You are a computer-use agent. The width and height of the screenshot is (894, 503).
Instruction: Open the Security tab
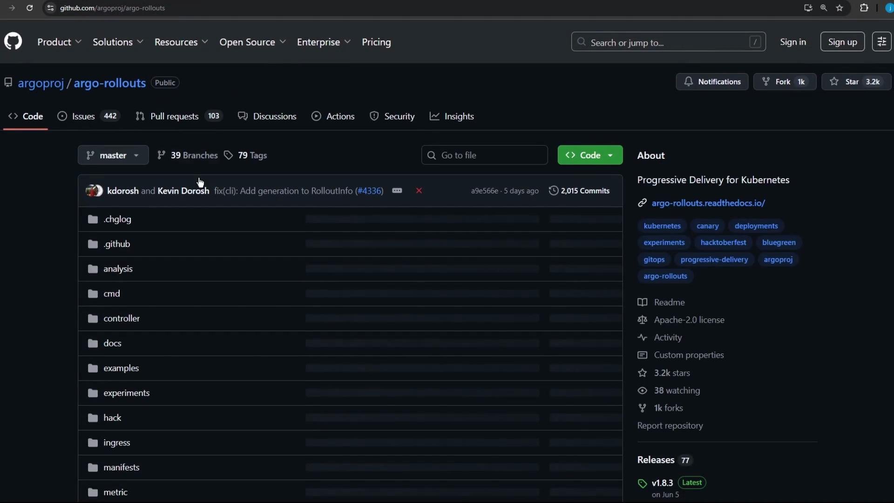pyautogui.click(x=392, y=116)
